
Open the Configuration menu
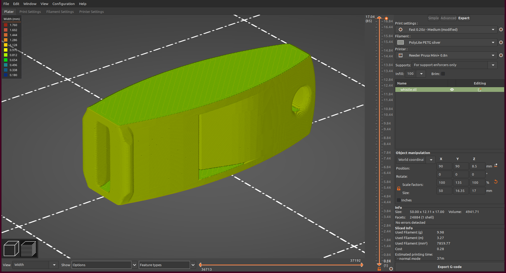tap(64, 4)
